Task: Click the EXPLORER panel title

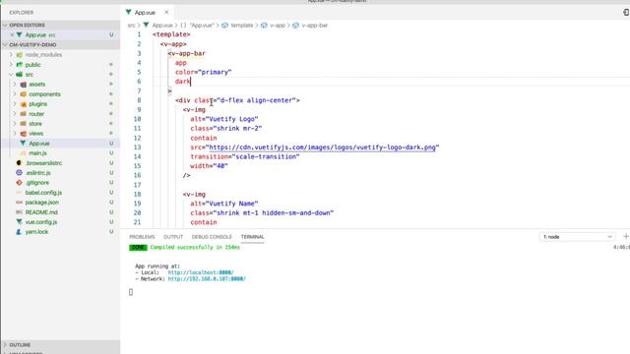Action: pyautogui.click(x=22, y=13)
